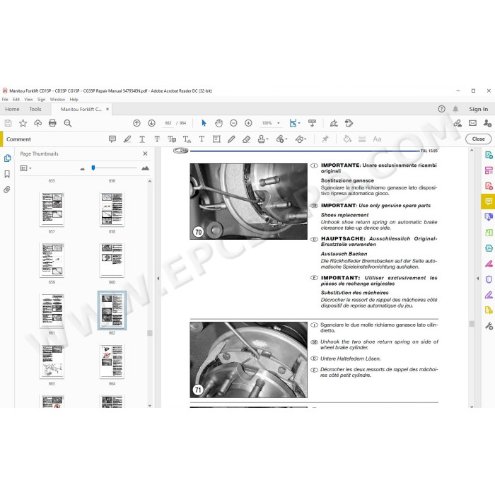Go to previous page arrow

[x=136, y=123]
